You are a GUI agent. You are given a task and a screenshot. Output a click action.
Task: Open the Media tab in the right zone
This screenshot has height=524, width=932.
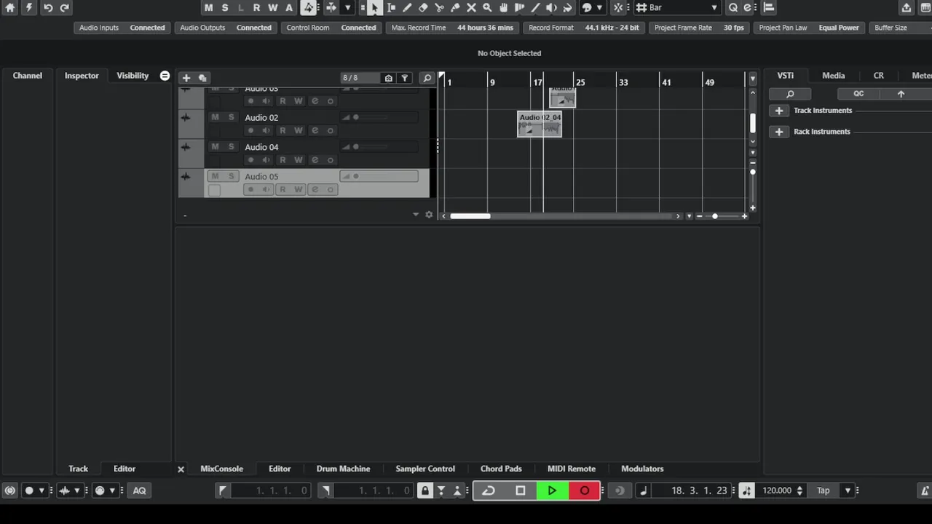[834, 76]
